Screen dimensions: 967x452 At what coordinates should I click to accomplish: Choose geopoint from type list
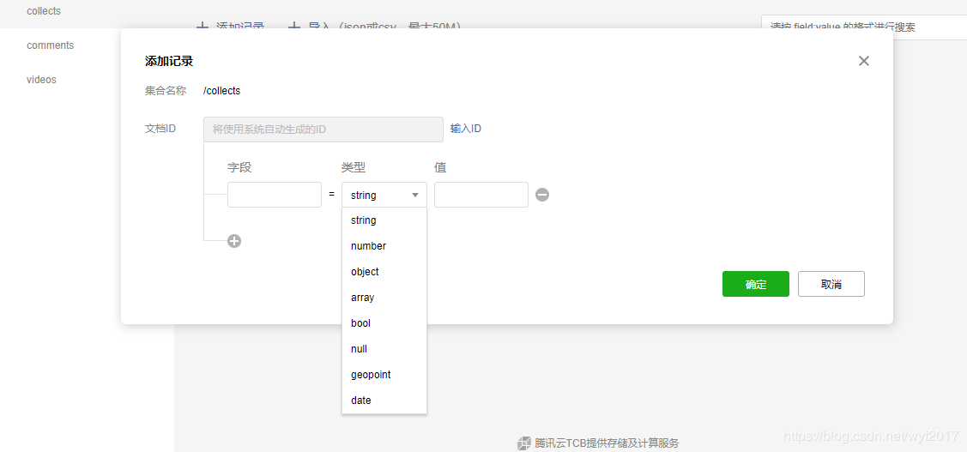[x=384, y=374]
